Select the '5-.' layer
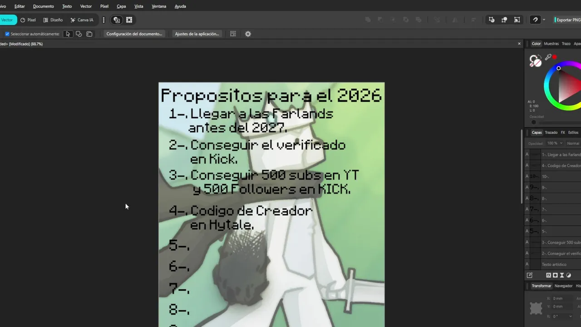The height and width of the screenshot is (327, 581). (553, 231)
